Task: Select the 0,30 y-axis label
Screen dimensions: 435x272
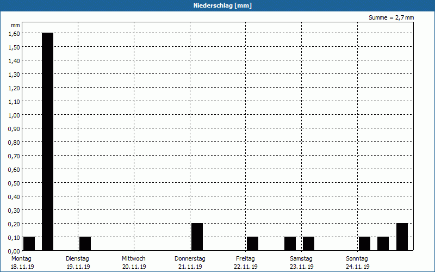Action: pyautogui.click(x=14, y=211)
